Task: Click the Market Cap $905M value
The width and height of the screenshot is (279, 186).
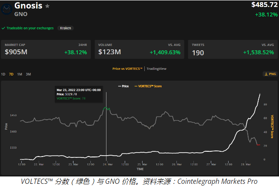Action: [16, 52]
